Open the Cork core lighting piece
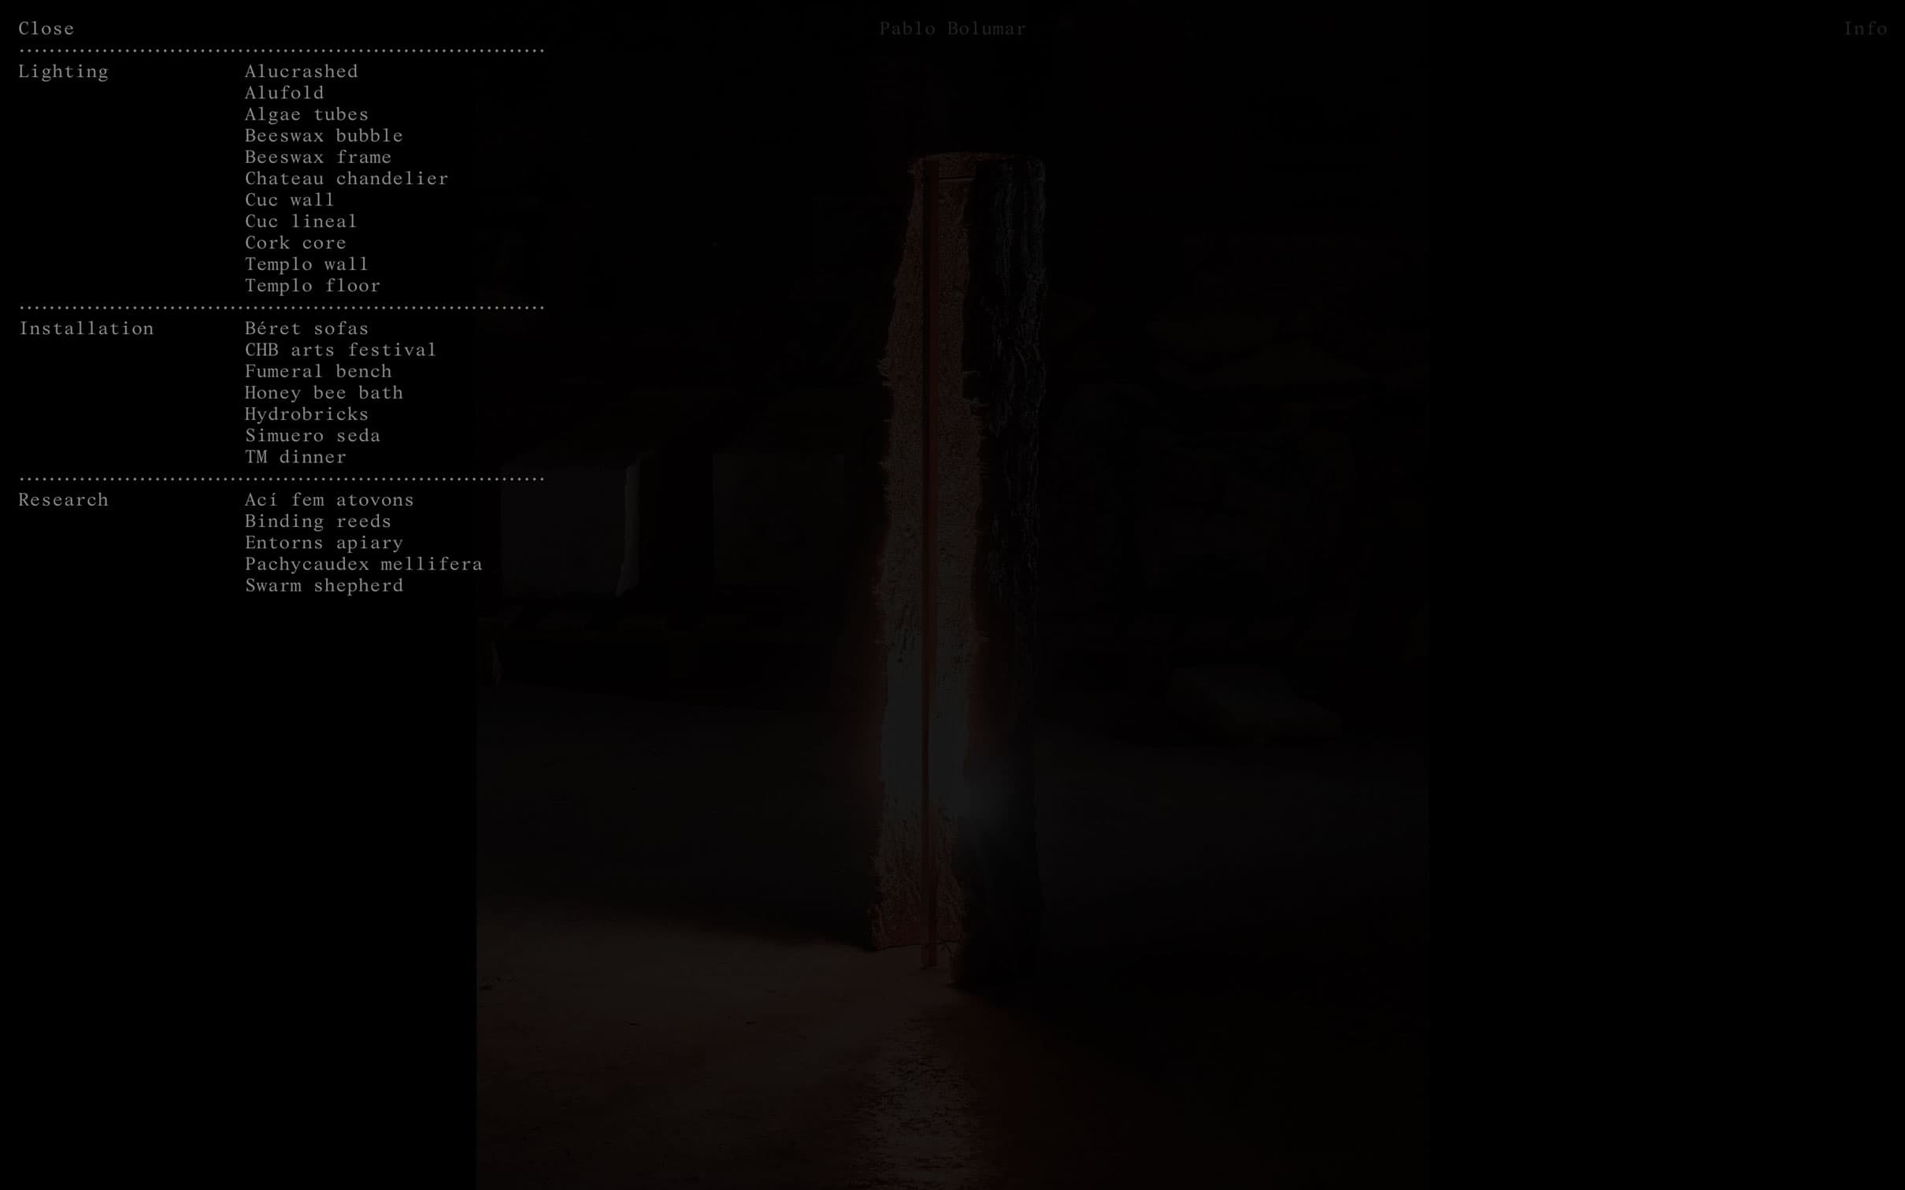This screenshot has width=1905, height=1190. 295,243
